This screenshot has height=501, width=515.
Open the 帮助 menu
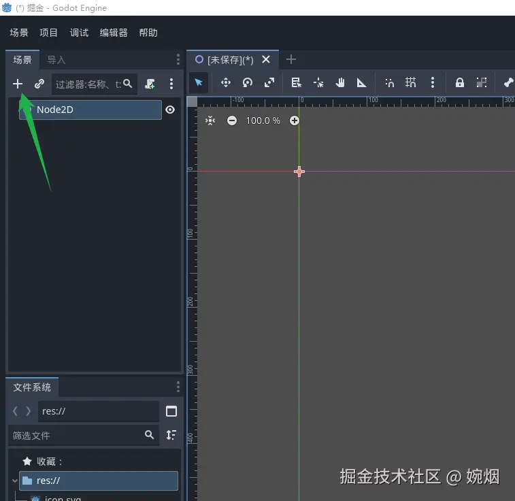tap(148, 33)
